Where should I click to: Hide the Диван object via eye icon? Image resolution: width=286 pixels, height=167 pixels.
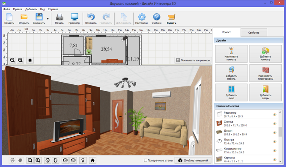coord(274,132)
